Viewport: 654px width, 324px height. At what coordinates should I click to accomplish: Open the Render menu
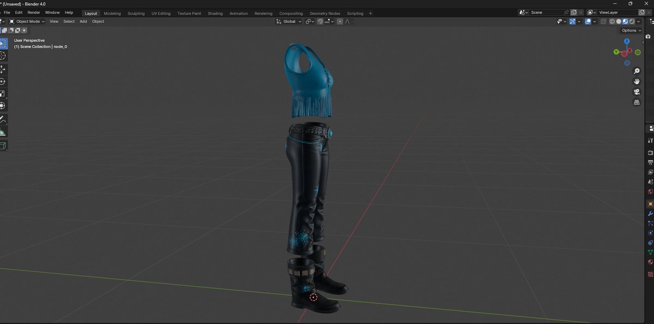[34, 13]
